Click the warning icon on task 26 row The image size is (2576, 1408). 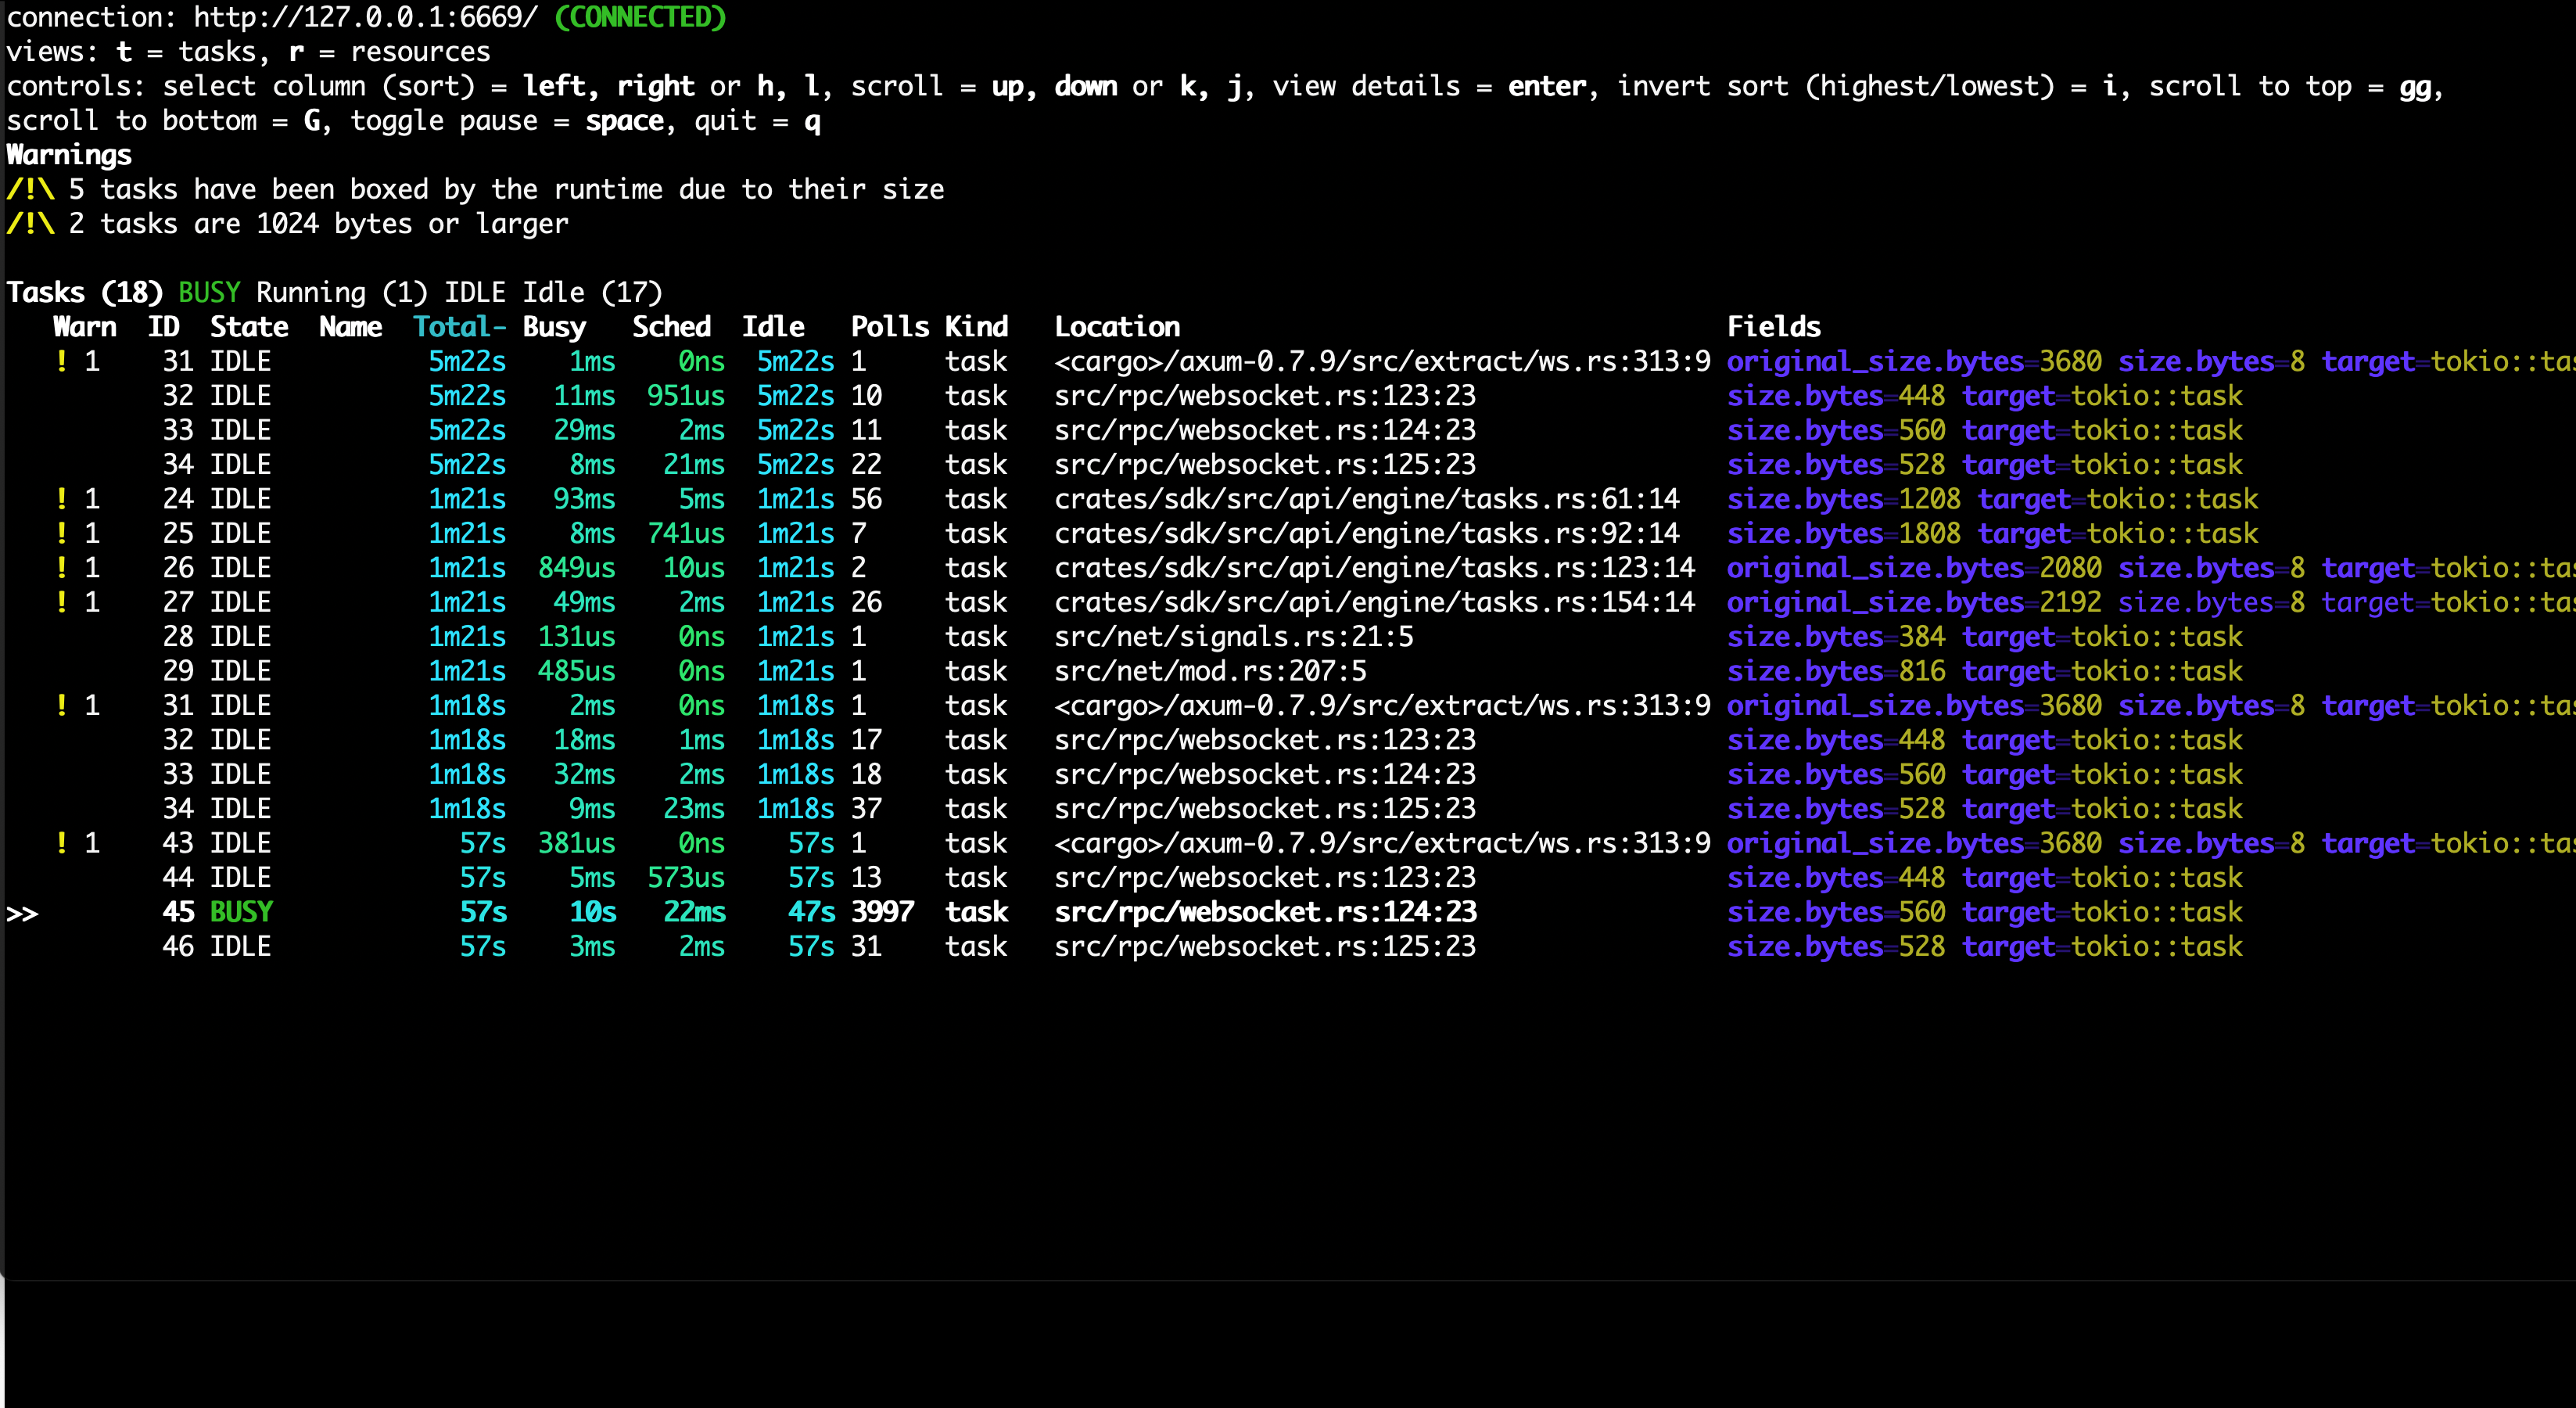(62, 568)
